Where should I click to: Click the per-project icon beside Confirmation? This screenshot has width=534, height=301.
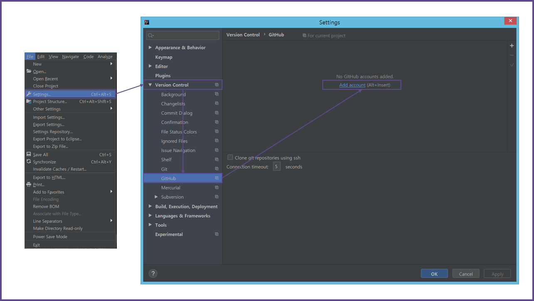click(x=217, y=122)
